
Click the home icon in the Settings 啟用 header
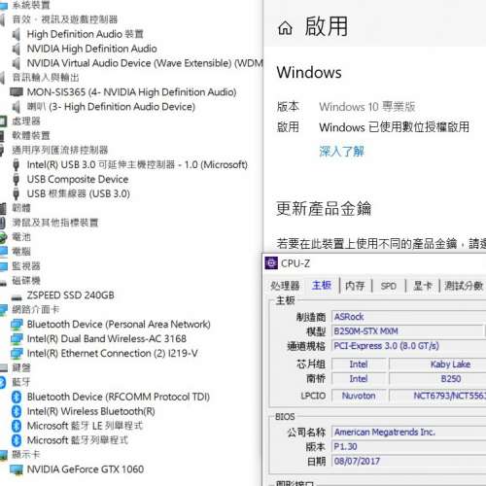285,28
